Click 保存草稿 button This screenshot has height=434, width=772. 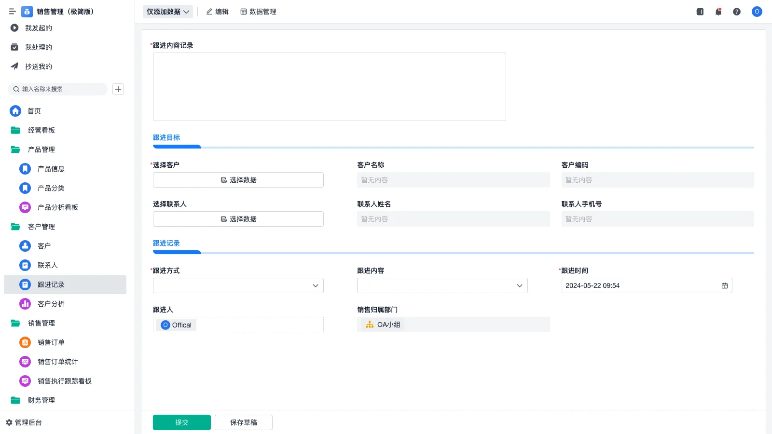pos(244,422)
